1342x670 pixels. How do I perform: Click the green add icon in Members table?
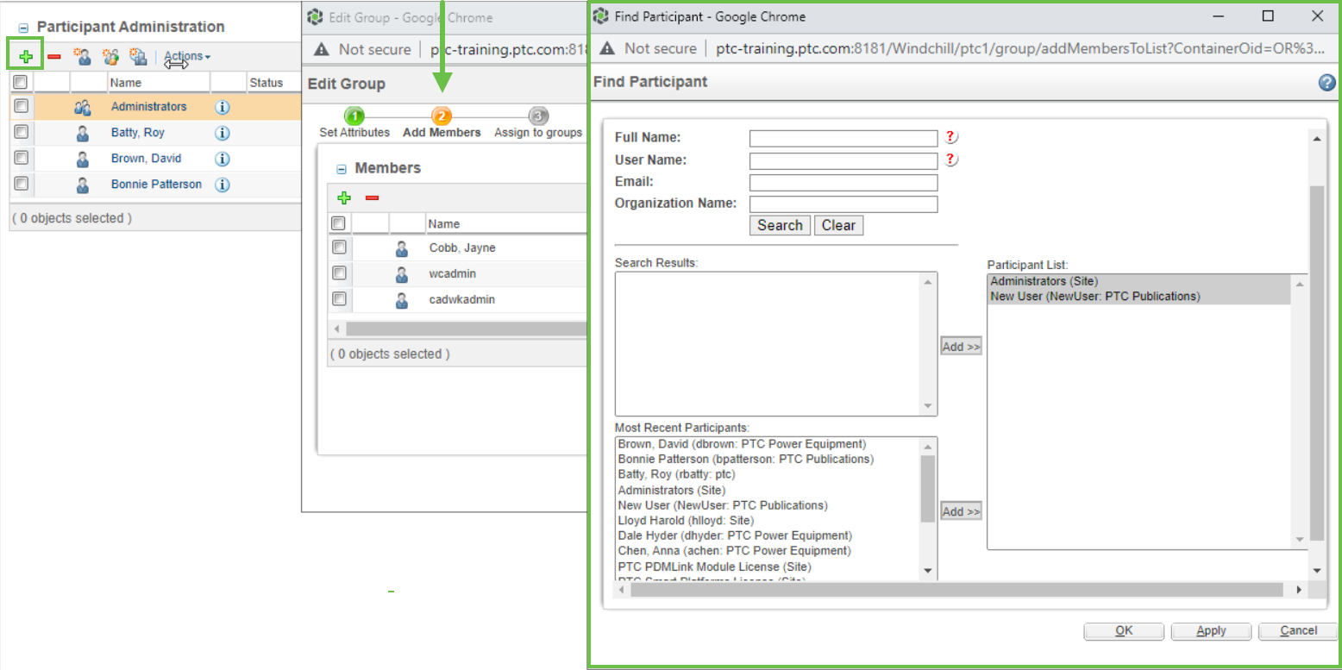click(344, 198)
